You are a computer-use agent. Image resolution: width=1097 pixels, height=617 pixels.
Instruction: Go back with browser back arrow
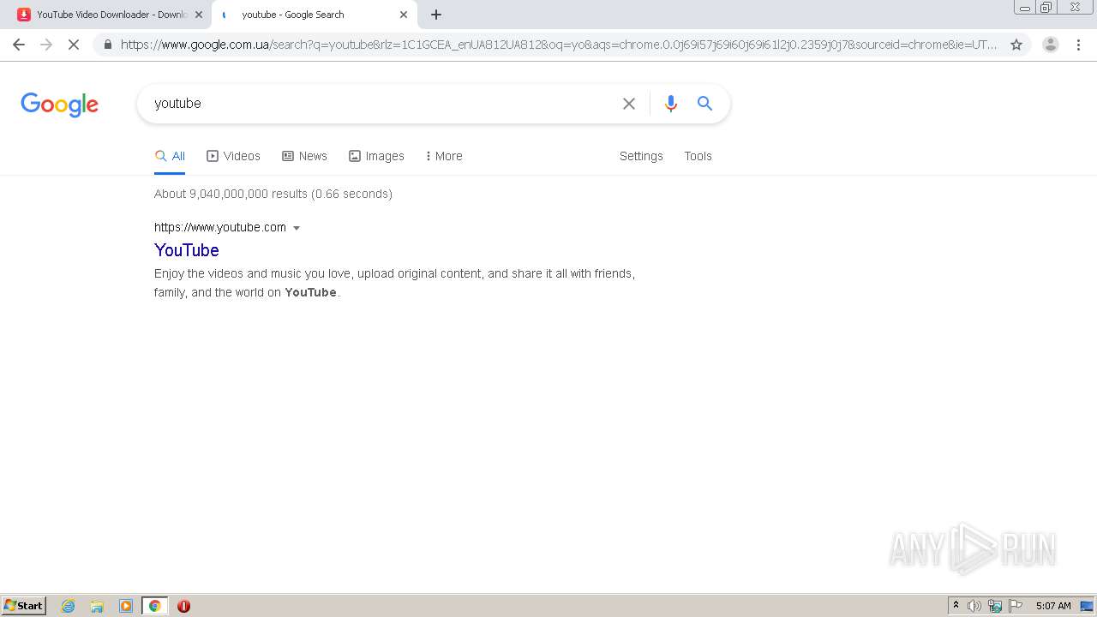pos(19,45)
